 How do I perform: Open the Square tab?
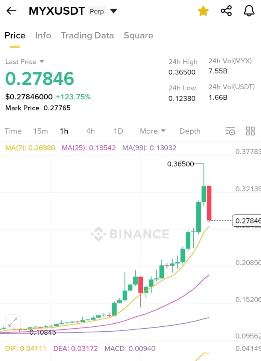click(138, 35)
